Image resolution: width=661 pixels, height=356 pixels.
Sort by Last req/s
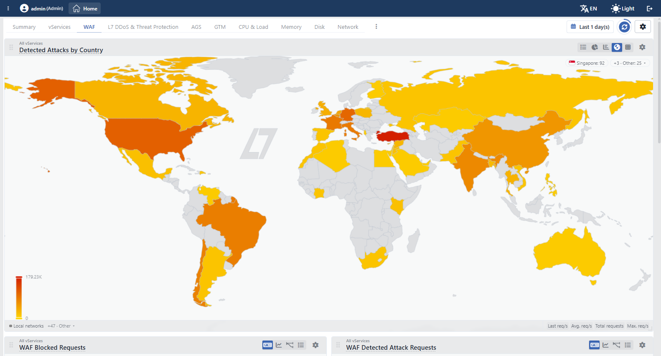tap(557, 326)
